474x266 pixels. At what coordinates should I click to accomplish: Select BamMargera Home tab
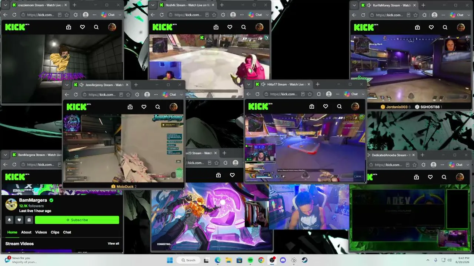coord(12,232)
